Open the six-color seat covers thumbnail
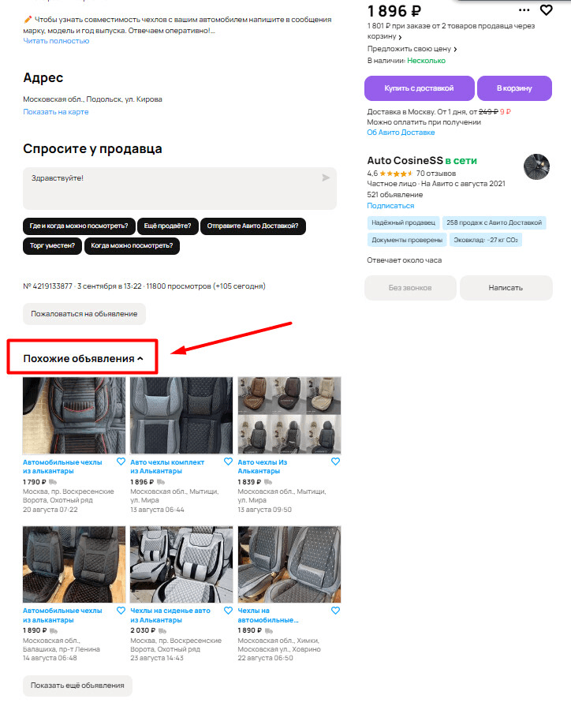Screen dimensions: 571x710 (289, 415)
